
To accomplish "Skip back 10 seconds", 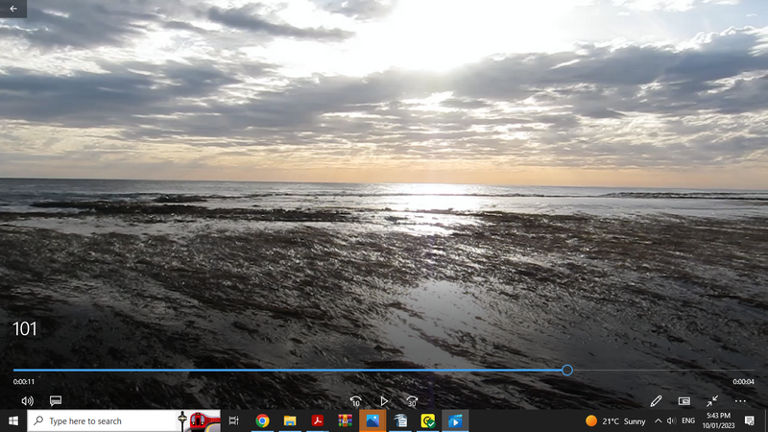I will (x=356, y=401).
